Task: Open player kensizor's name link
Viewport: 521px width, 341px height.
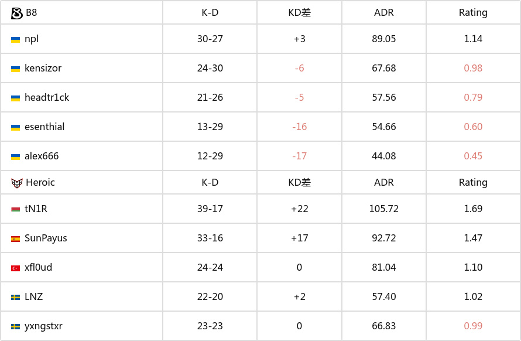Action: (43, 68)
